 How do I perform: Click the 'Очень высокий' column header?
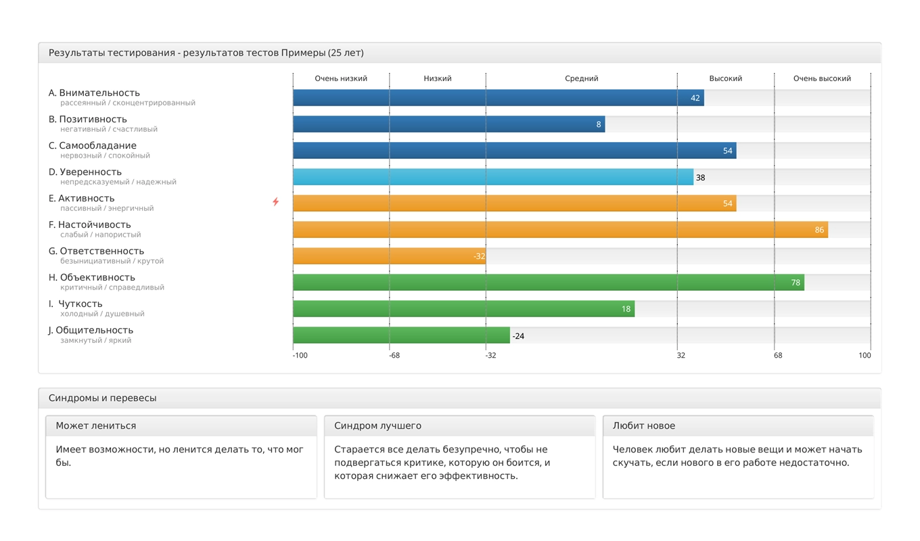[x=822, y=78]
